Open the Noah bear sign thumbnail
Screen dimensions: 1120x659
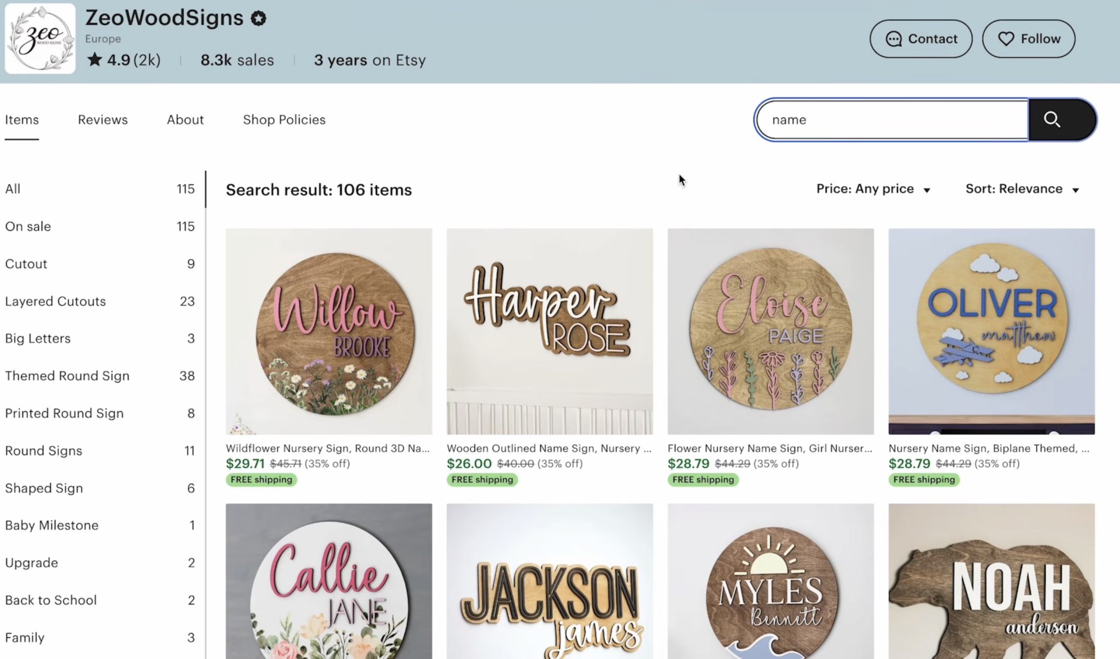coord(991,582)
